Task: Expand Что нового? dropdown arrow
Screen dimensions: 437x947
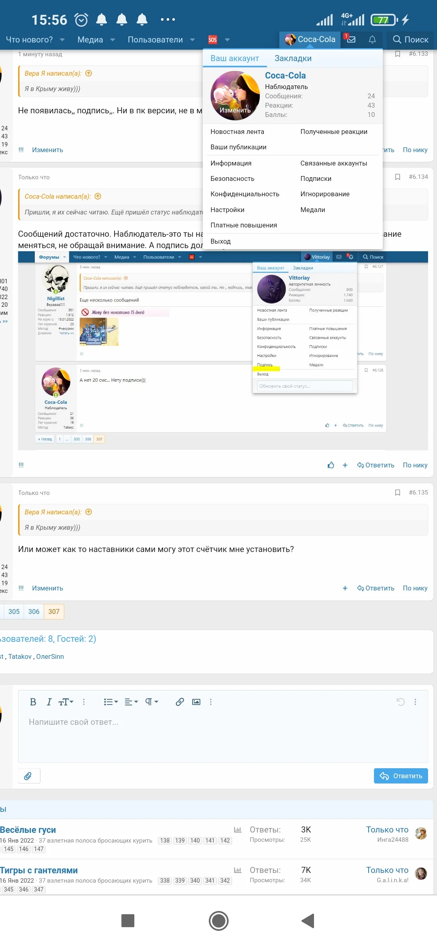Action: pyautogui.click(x=62, y=40)
